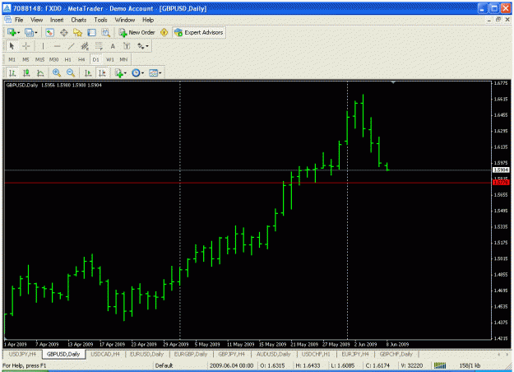
Task: Click the chart document icon beside File
Action: tap(7, 20)
